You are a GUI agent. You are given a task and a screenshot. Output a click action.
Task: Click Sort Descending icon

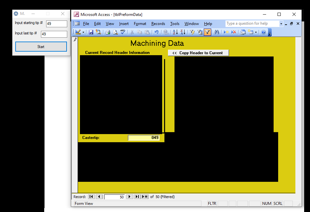tap(183, 32)
